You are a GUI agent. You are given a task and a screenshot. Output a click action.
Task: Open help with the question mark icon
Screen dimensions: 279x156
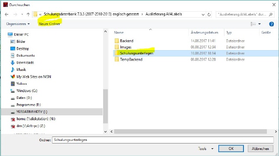tap(271, 24)
